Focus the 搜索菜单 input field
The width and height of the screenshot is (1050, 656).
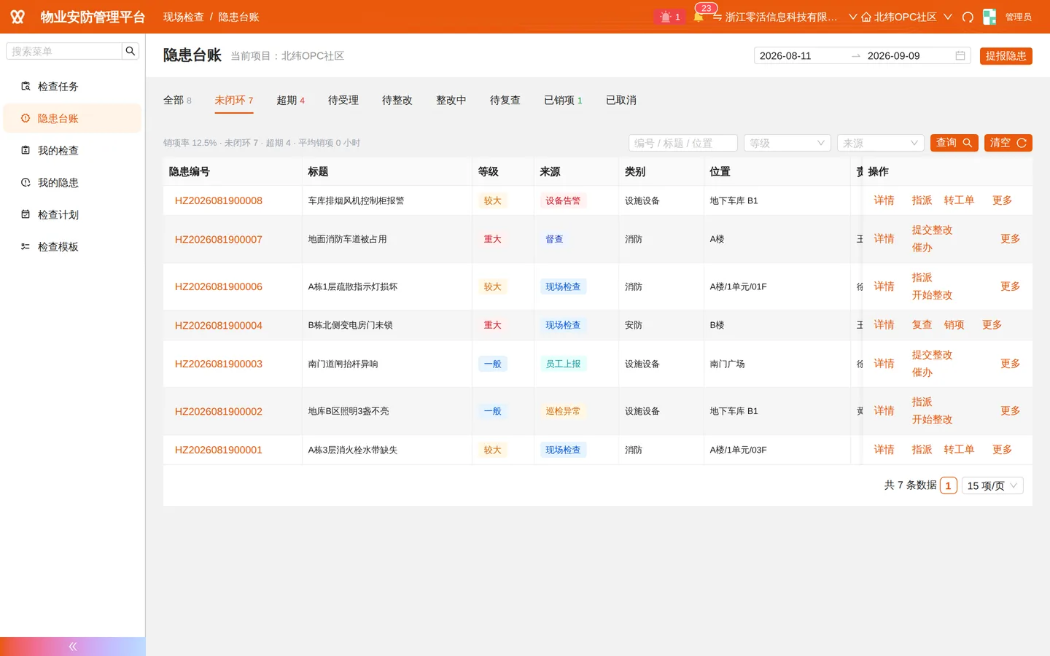coord(64,51)
